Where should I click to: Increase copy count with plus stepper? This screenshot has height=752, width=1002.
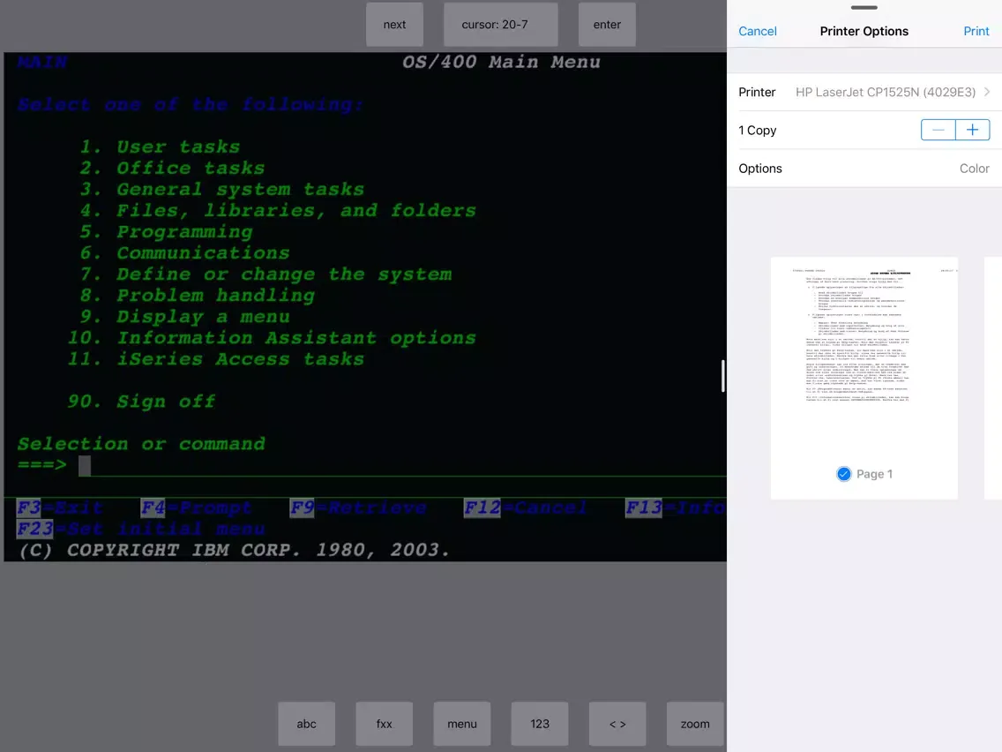972,130
